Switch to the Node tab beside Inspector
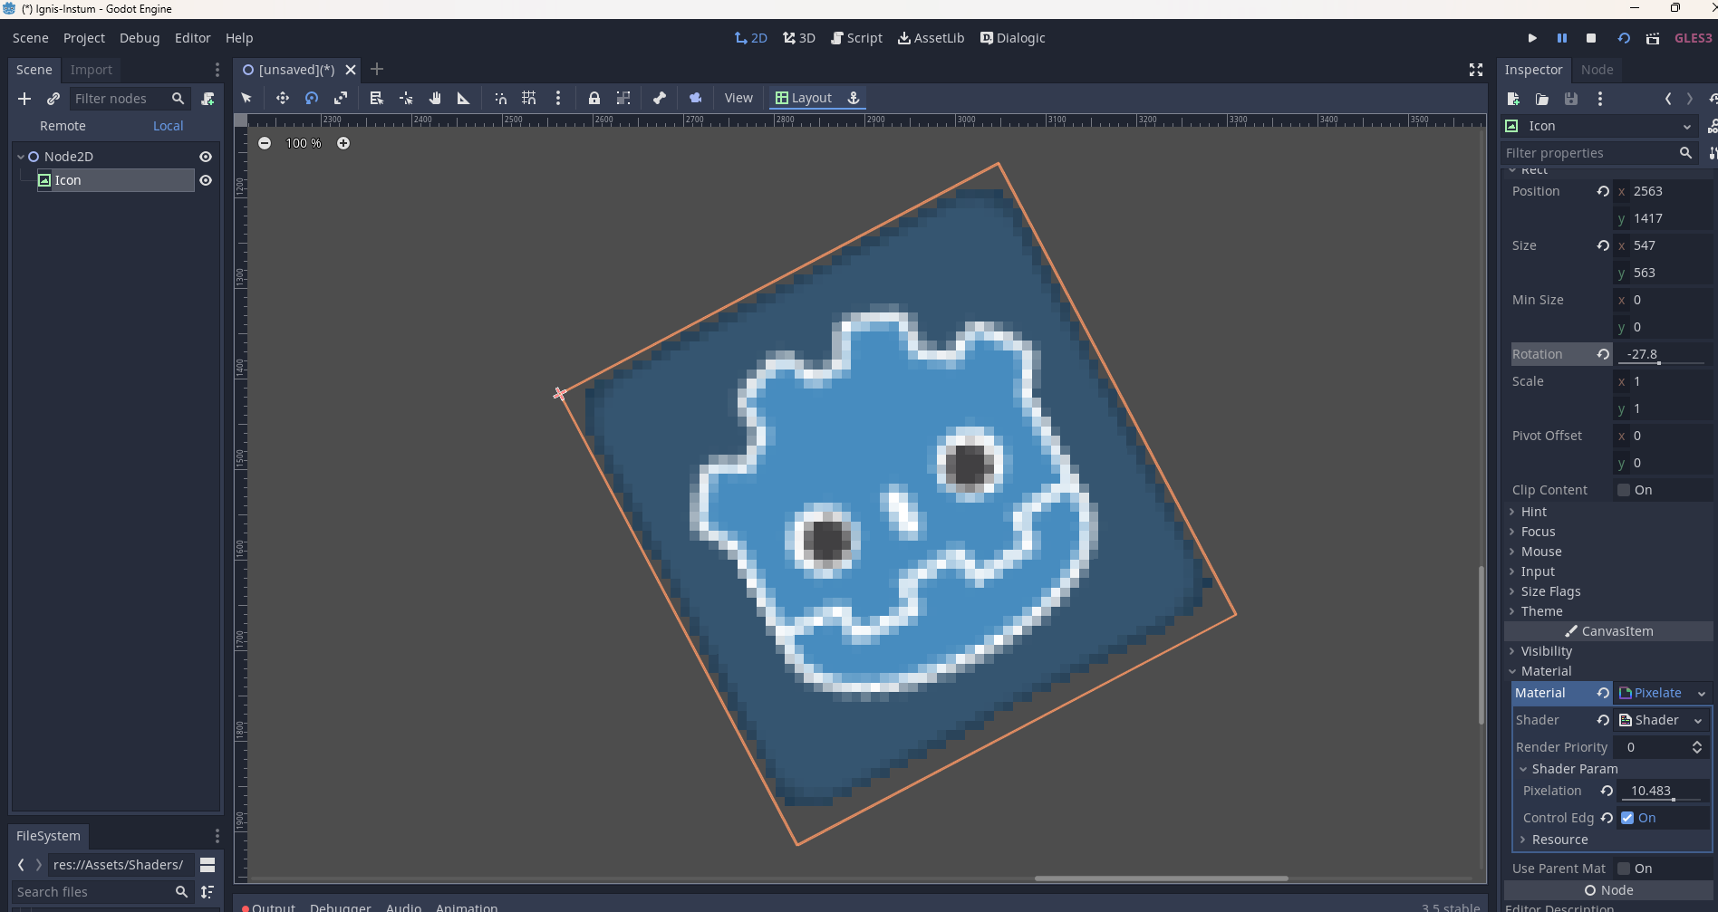 click(1597, 70)
